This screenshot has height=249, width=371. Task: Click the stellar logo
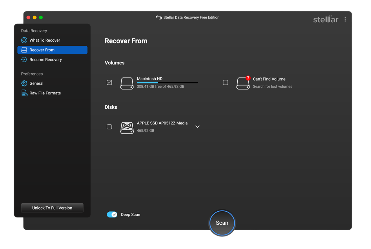[x=326, y=19]
